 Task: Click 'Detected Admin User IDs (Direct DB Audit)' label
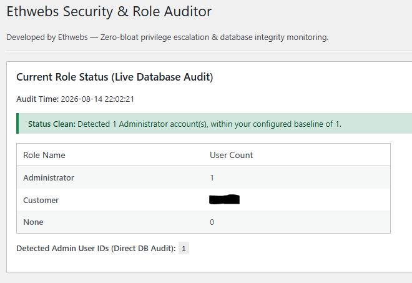pos(96,248)
